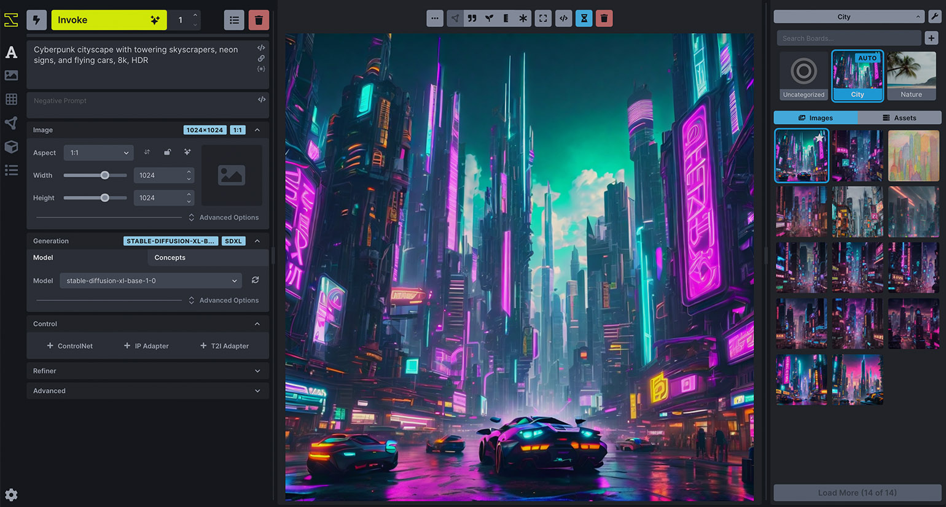This screenshot has height=507, width=946.
Task: Open the Model Manager cube icon
Action: click(11, 147)
